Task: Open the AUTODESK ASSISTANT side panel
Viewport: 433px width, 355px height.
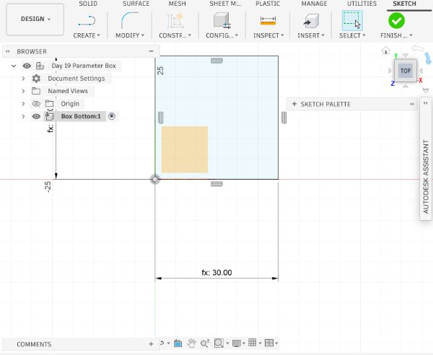Action: [x=426, y=177]
